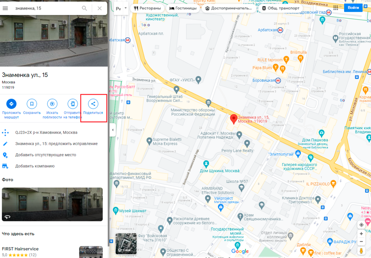
Task: Open the street view photo under Фото
Action: pyautogui.click(x=52, y=204)
